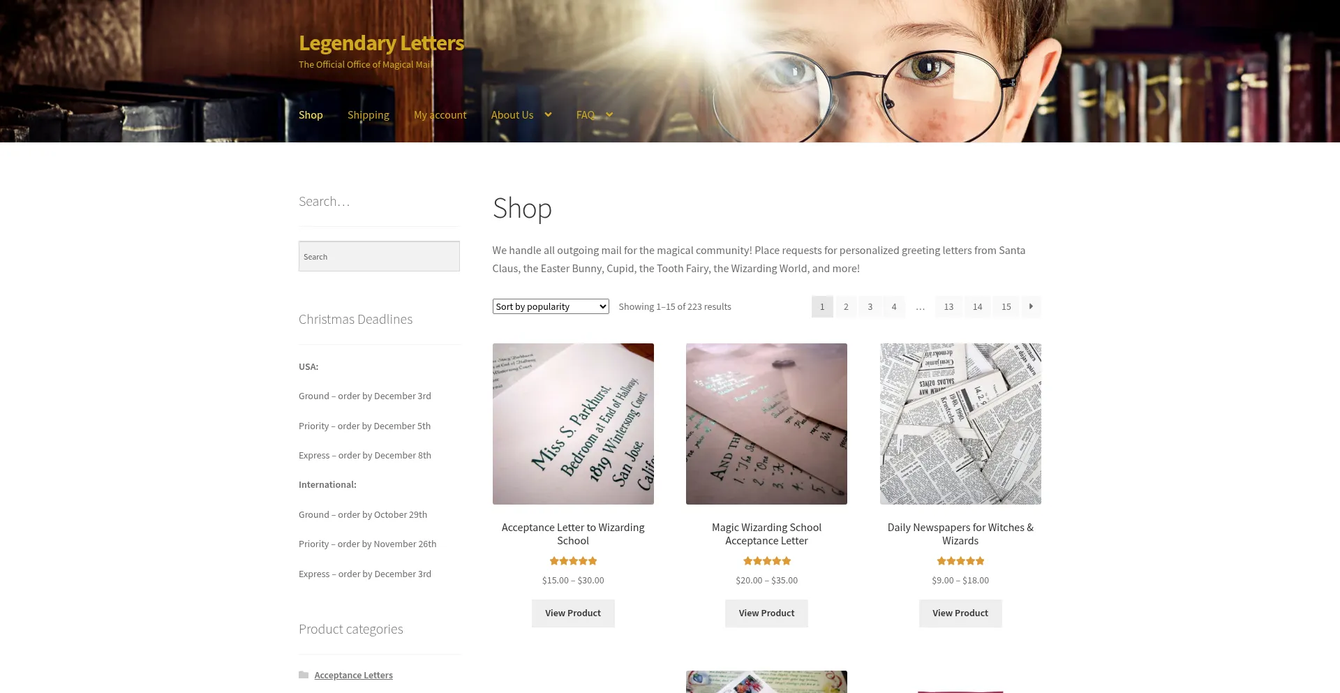Click the folder icon beside Acceptance Letters
Viewport: 1340px width, 693px height.
click(304, 675)
